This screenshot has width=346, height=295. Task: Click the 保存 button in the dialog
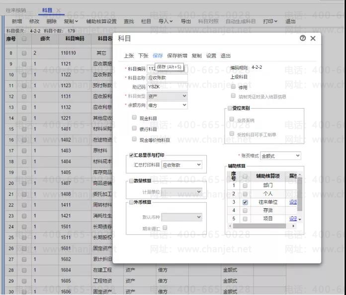tap(158, 56)
